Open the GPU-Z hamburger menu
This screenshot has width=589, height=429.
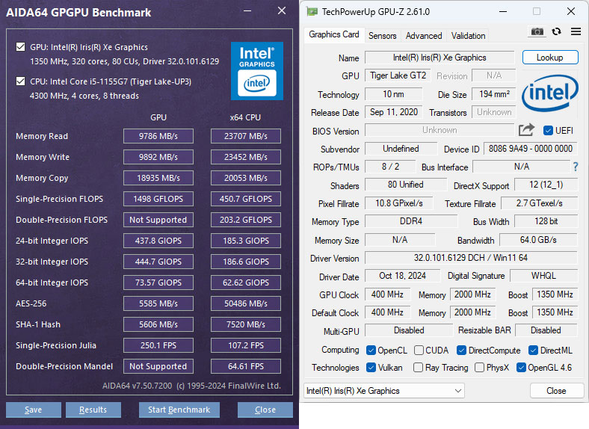[x=576, y=31]
